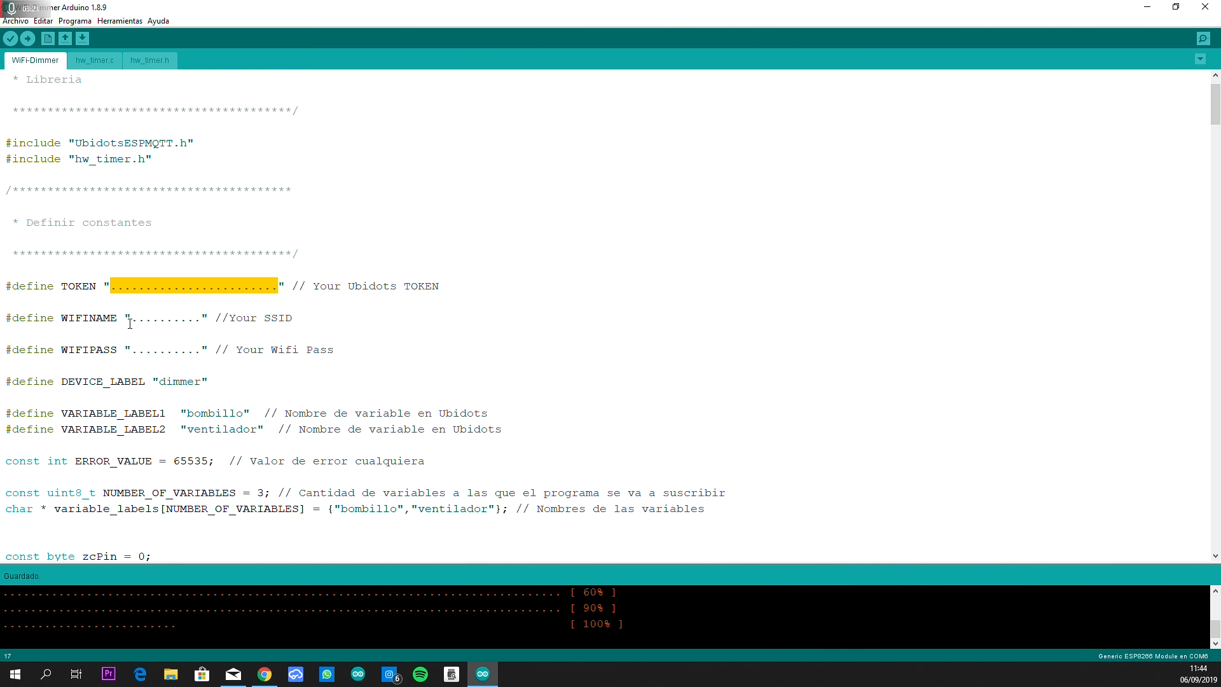
Task: Open the Archivo menu
Action: click(15, 21)
